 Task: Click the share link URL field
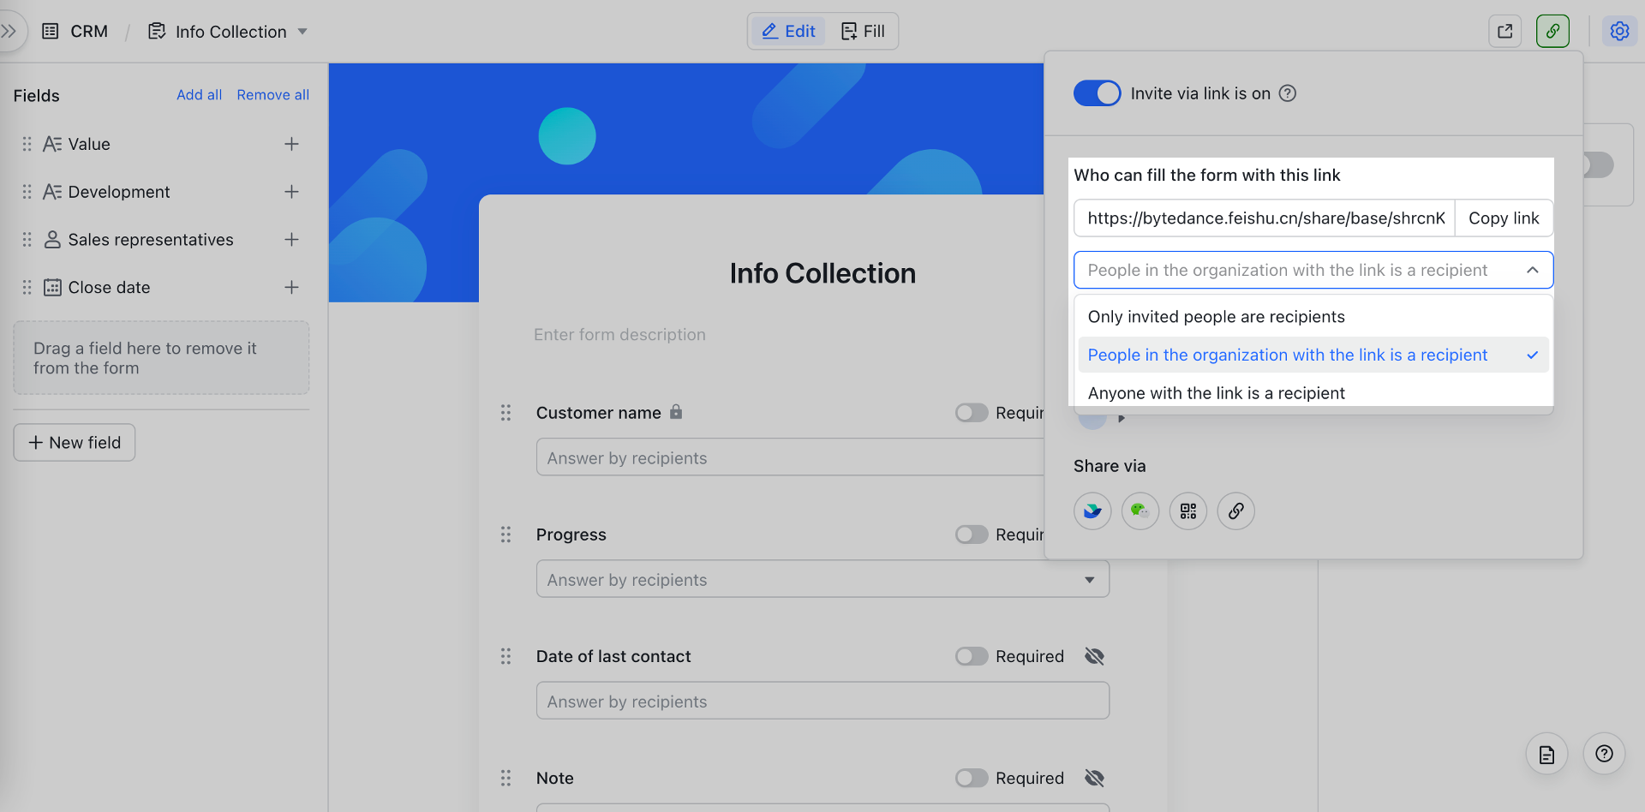point(1264,218)
